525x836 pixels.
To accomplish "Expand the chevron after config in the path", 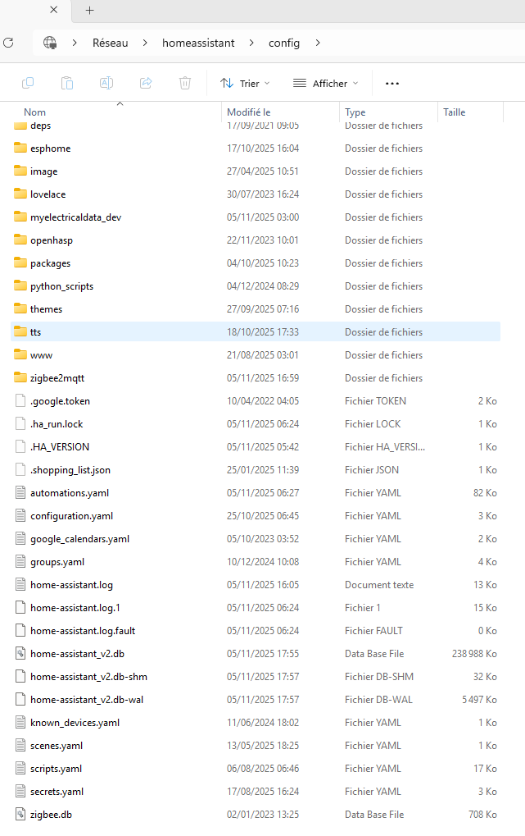I will tap(318, 43).
